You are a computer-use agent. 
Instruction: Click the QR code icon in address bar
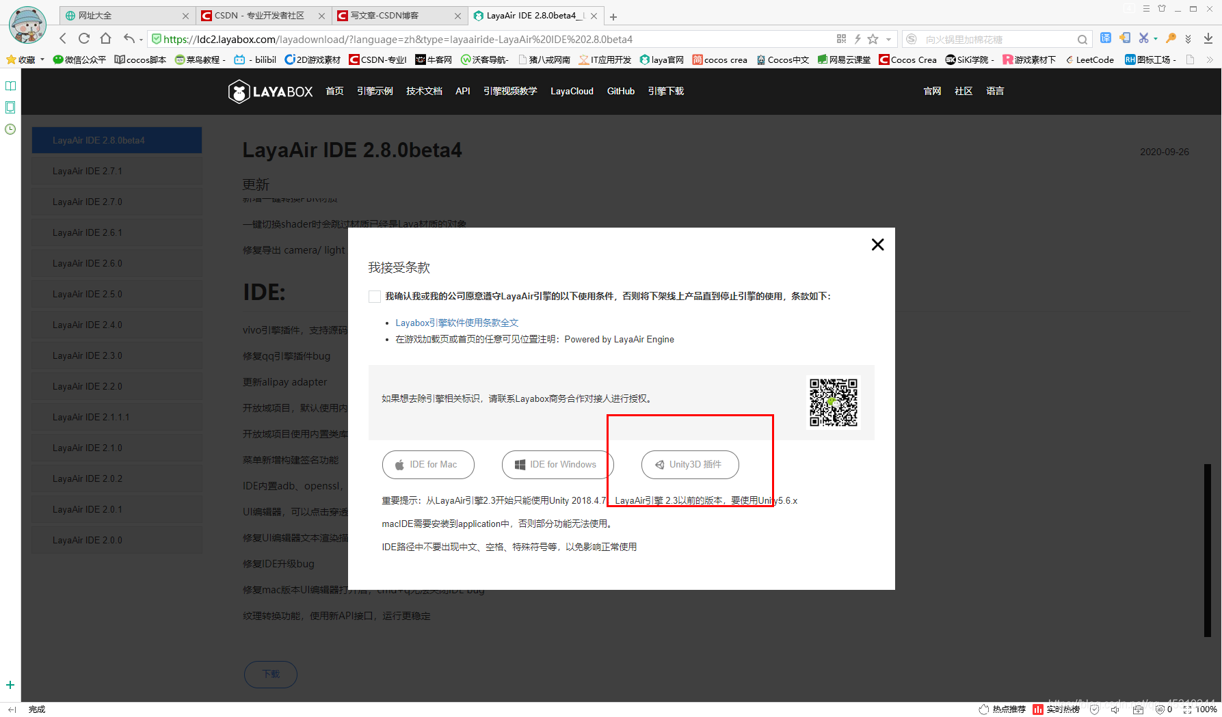point(841,39)
